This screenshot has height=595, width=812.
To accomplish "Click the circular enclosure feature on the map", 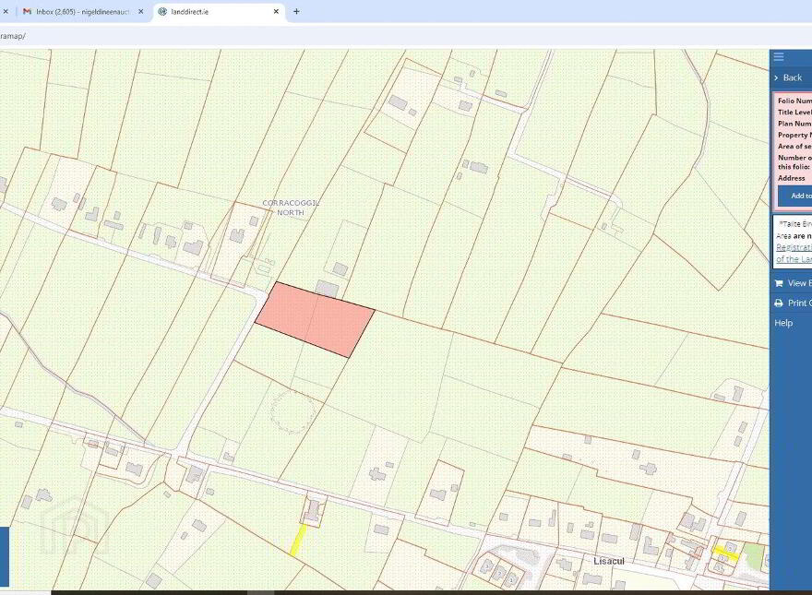I will click(293, 412).
